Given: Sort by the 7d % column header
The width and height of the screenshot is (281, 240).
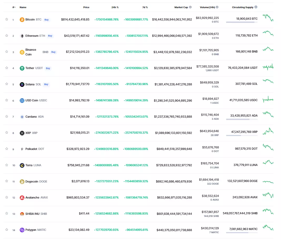Looking at the screenshot, I should click(x=145, y=7).
